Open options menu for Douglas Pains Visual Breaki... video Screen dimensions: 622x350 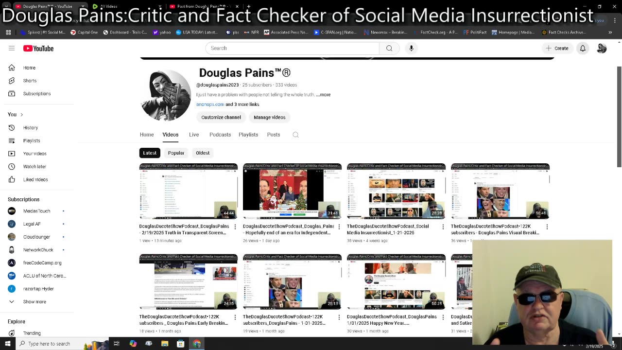click(547, 227)
